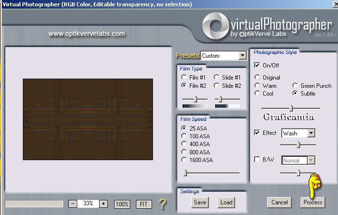338x215 pixels.
Task: Click the FIT zoom button
Action: coord(144,204)
